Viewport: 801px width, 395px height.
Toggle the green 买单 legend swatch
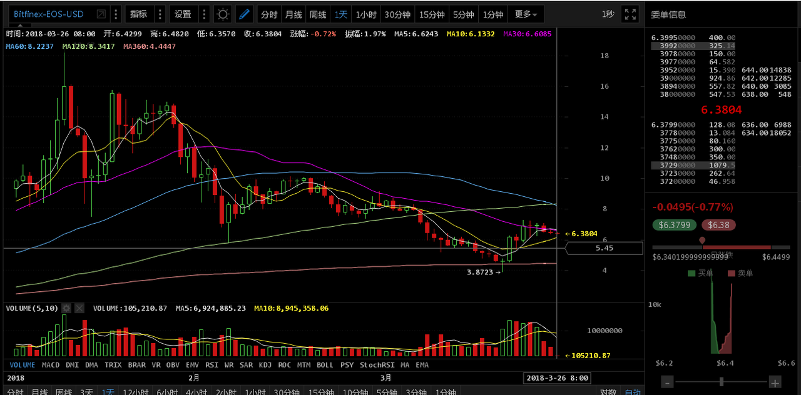[691, 273]
